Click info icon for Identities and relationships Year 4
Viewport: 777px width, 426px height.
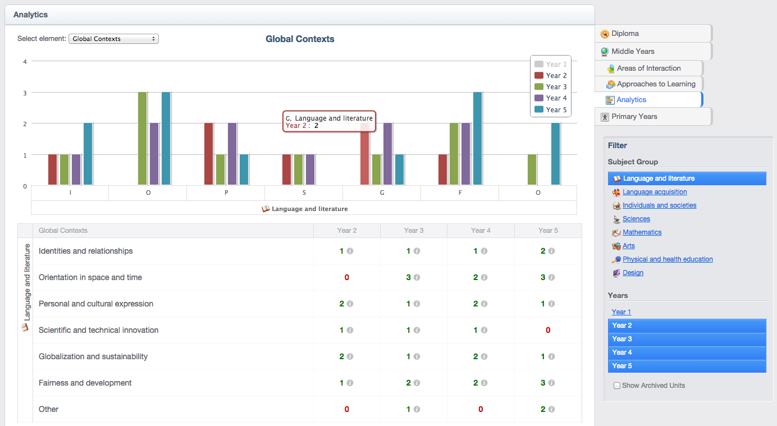tap(484, 251)
